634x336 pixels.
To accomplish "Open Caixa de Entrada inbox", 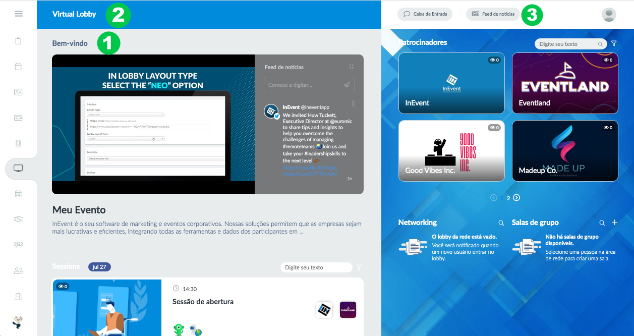I will (x=425, y=14).
